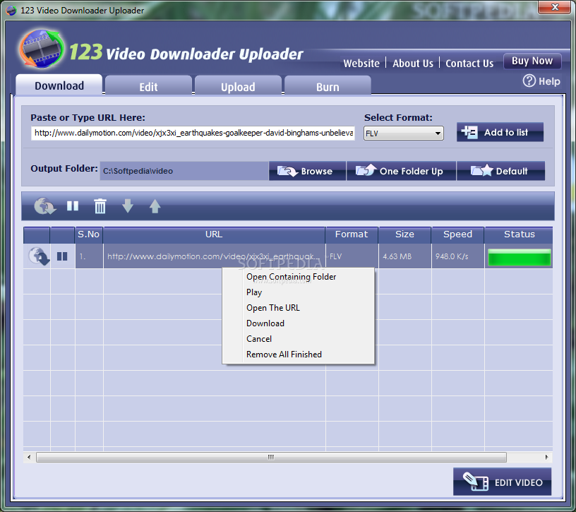Click the 948.0 K/s speed cell
The height and width of the screenshot is (512, 576).
click(457, 256)
